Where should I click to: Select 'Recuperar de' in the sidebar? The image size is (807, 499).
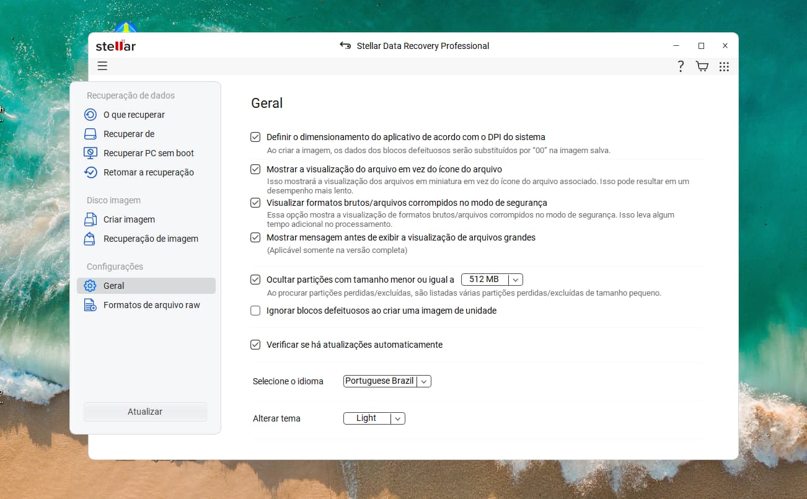[x=129, y=134]
